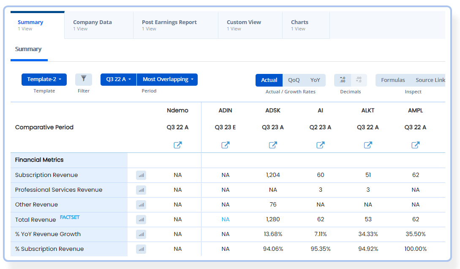Open external link under AI column

point(320,145)
